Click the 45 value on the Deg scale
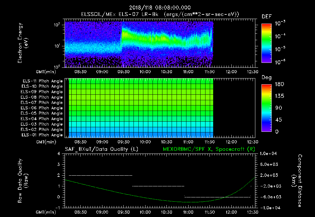 [x=279, y=120]
